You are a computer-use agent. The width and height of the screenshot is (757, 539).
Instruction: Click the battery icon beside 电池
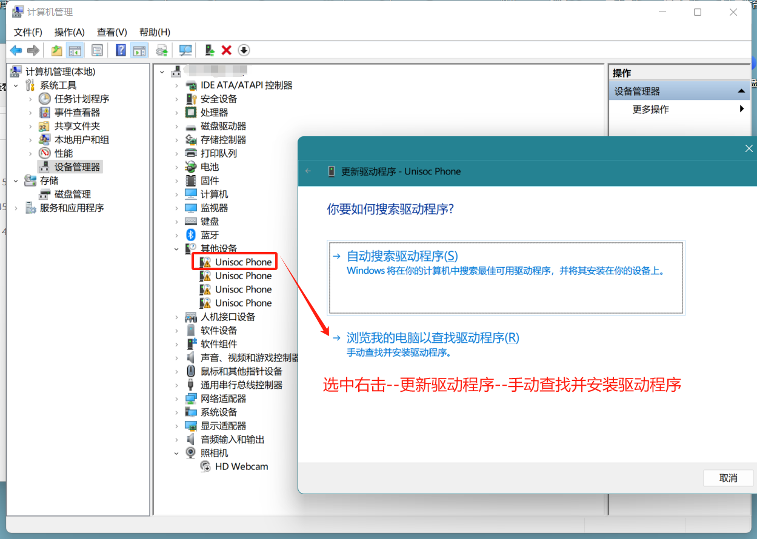point(191,167)
